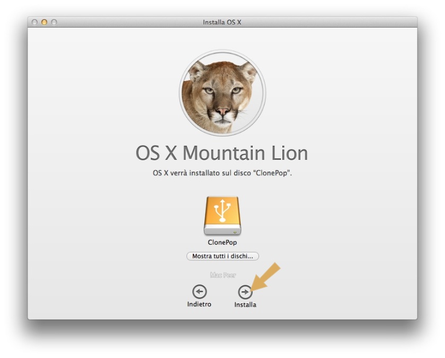The width and height of the screenshot is (445, 358).
Task: Go back with the Indietro arrow icon
Action: (x=200, y=292)
